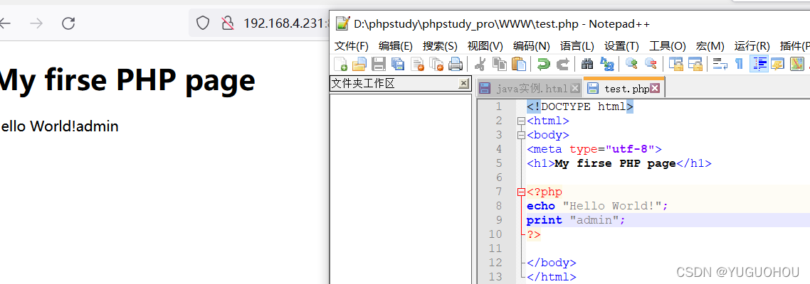Viewport: 810px width, 284px height.
Task: Close the test.php tab with its red X
Action: pyautogui.click(x=655, y=89)
